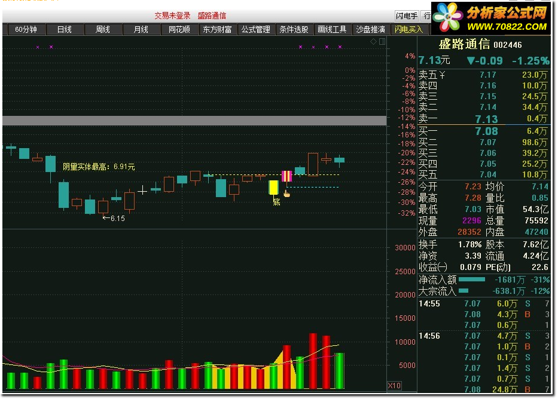The width and height of the screenshot is (558, 399).
Task: Click 净流入额 value -1681万
Action: tap(510, 280)
